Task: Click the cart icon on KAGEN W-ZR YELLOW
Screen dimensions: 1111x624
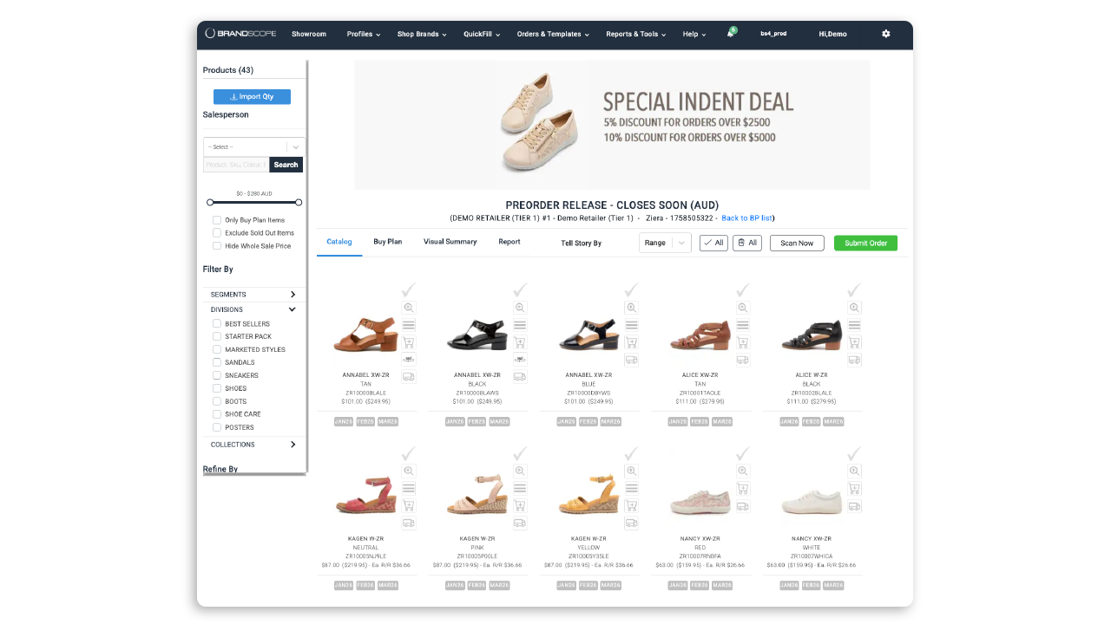Action: point(631,505)
